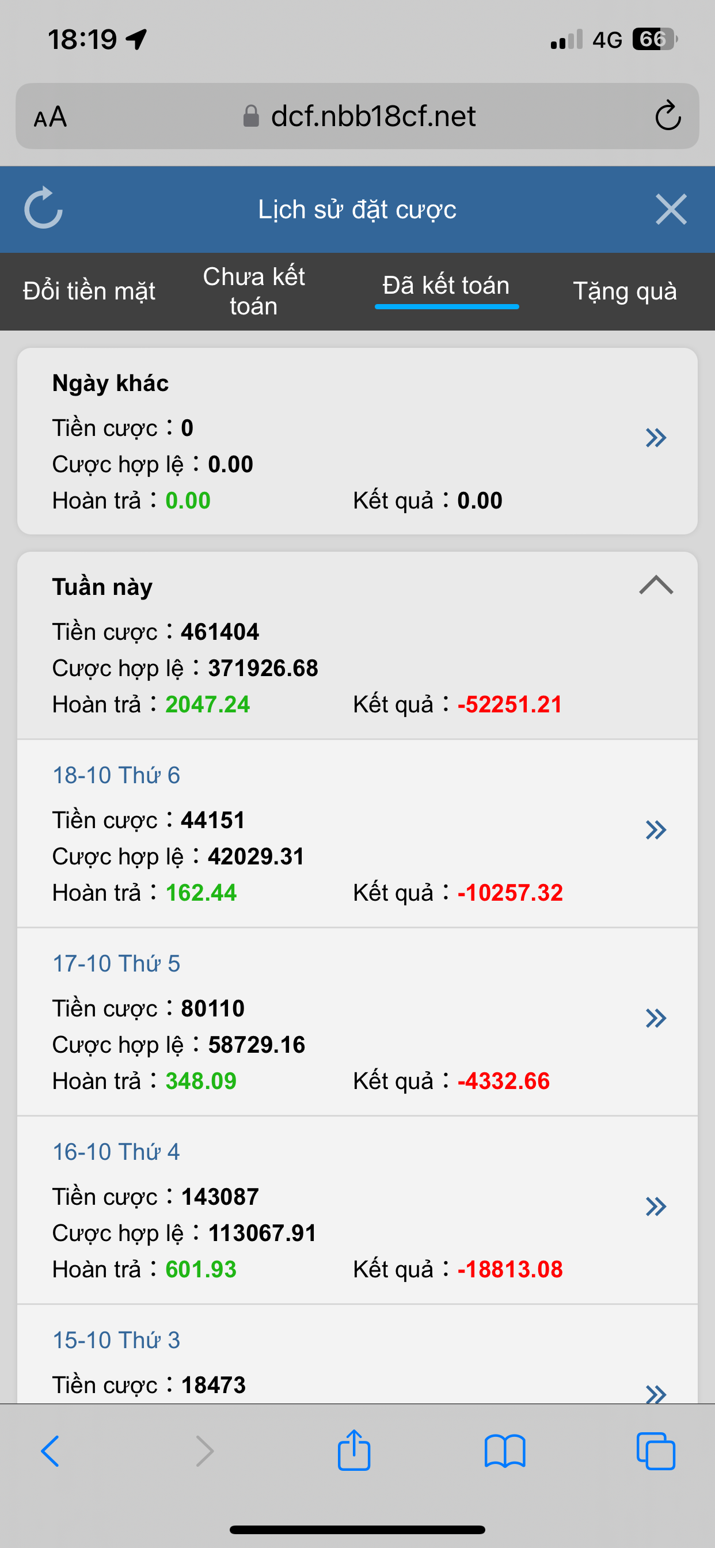Tap the dcf.nbb18cf.net address field
The height and width of the screenshot is (1548, 715).
[x=372, y=116]
